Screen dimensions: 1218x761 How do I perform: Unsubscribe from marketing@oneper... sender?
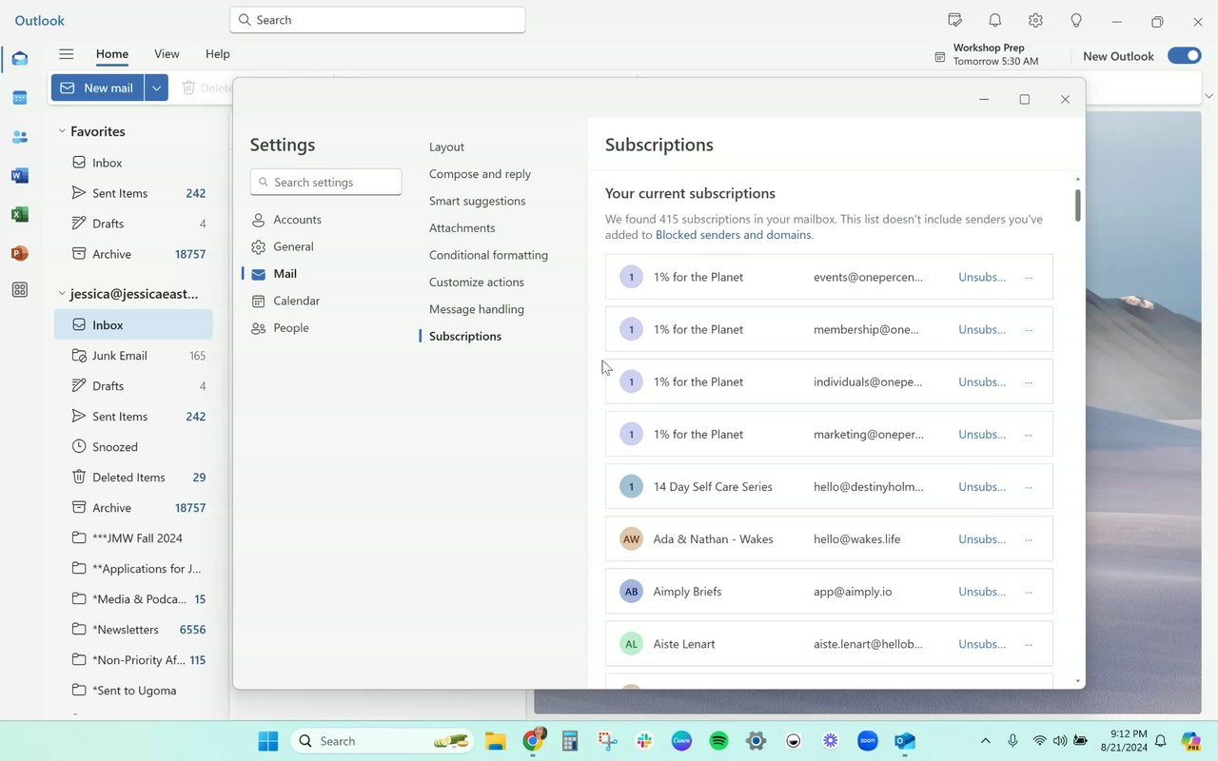click(982, 435)
